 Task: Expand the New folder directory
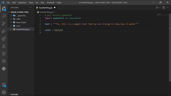click(x=11, y=22)
